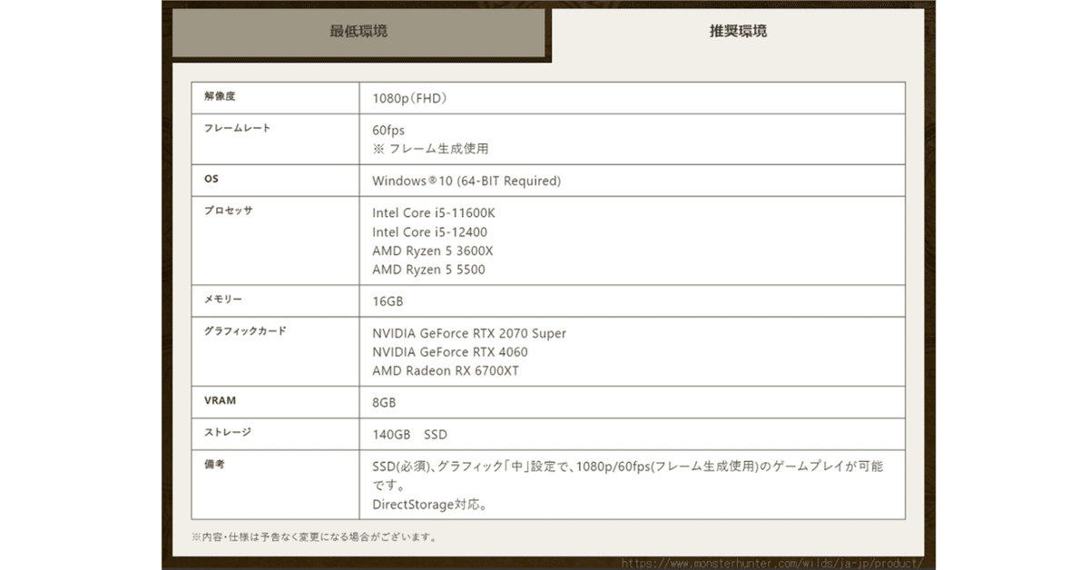The height and width of the screenshot is (570, 1089).
Task: Click the 140GB SSD value
Action: coord(410,435)
